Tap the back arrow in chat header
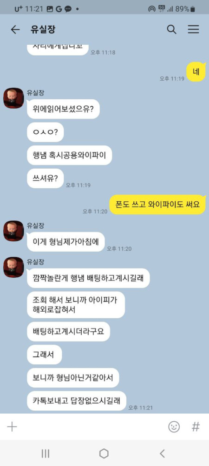209x466 pixels. 15,29
